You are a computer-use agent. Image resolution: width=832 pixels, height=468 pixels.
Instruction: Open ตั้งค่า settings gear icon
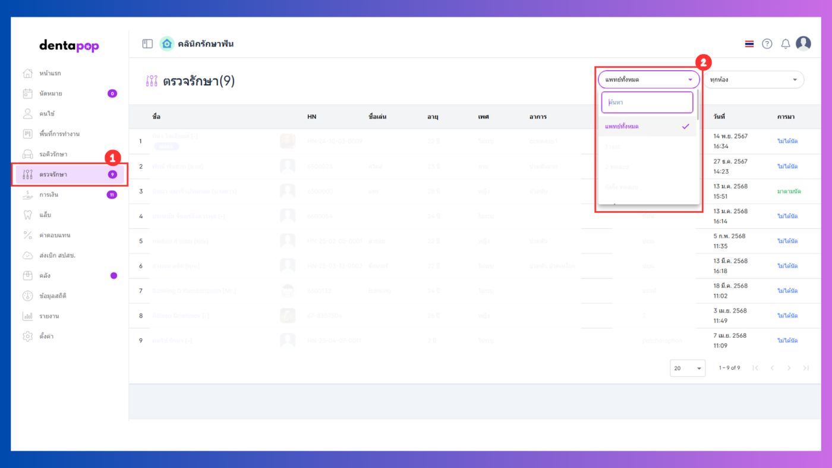click(x=27, y=336)
